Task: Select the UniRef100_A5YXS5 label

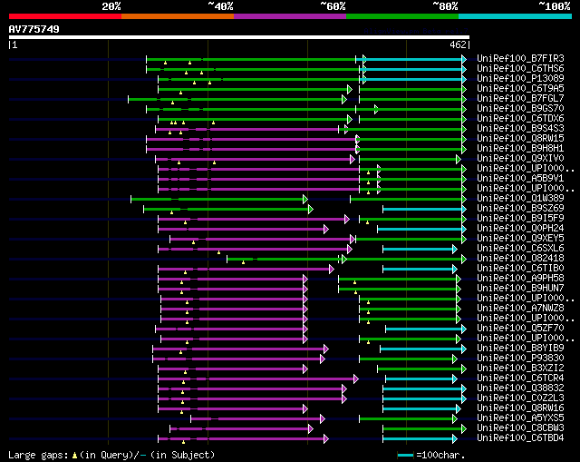Action: [x=520, y=418]
